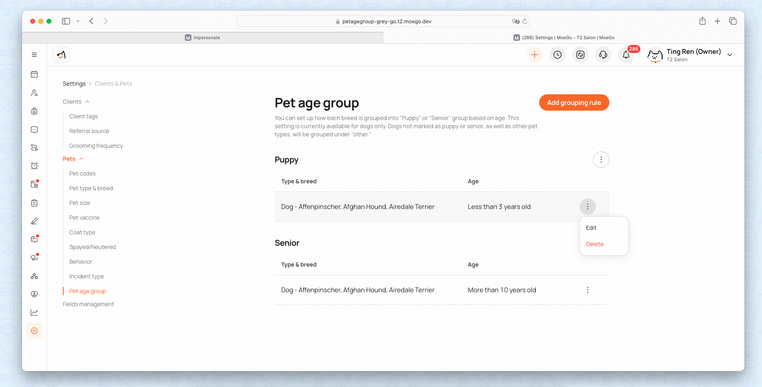Image resolution: width=762 pixels, height=387 pixels.
Task: Open the clock icon in top bar
Action: (557, 55)
